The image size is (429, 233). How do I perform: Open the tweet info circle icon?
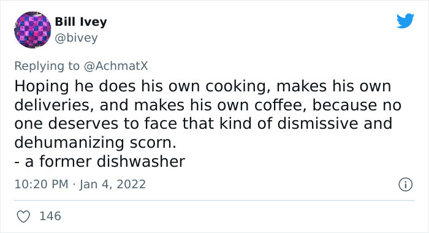[405, 185]
